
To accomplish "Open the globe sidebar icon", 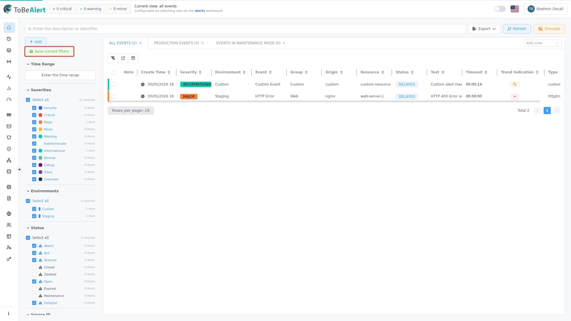I will (x=9, y=214).
